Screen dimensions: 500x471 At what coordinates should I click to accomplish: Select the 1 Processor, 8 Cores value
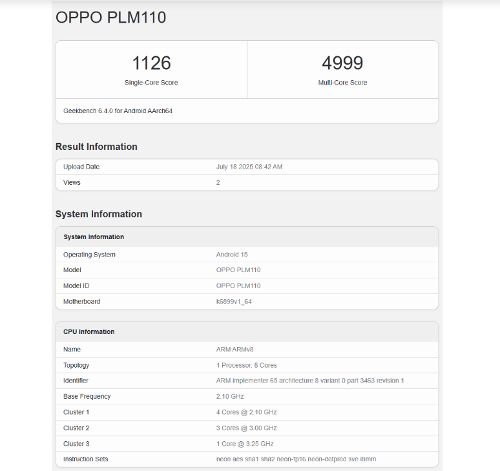(x=247, y=365)
